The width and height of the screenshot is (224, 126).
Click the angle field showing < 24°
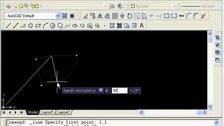coord(135,91)
